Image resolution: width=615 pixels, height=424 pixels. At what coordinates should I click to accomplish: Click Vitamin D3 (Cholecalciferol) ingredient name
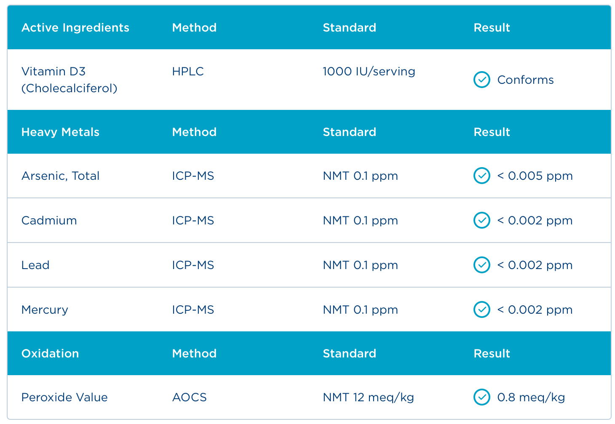[x=69, y=80]
